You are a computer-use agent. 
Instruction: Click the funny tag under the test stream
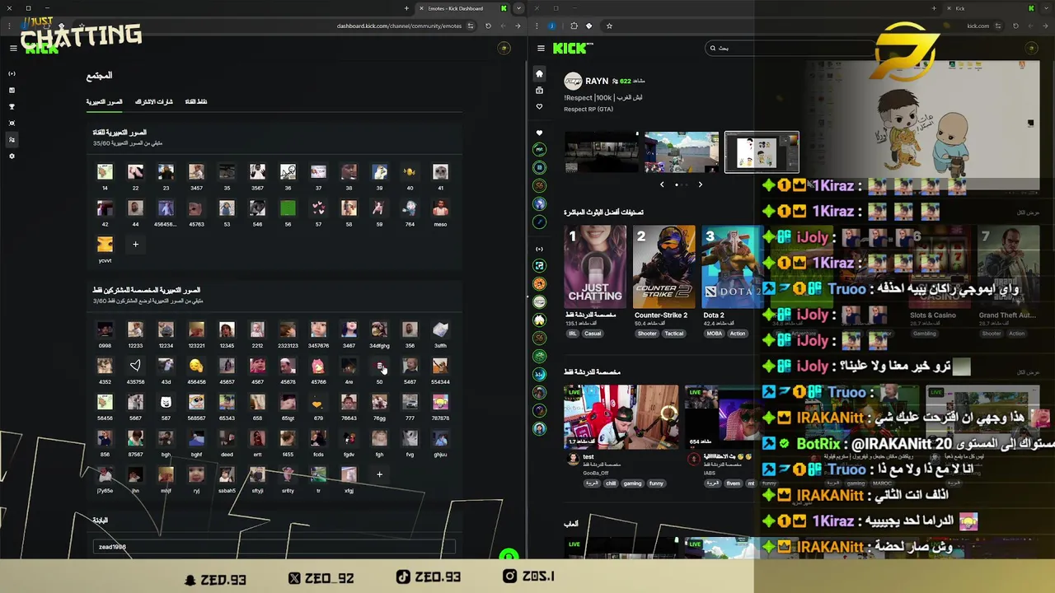tap(656, 483)
